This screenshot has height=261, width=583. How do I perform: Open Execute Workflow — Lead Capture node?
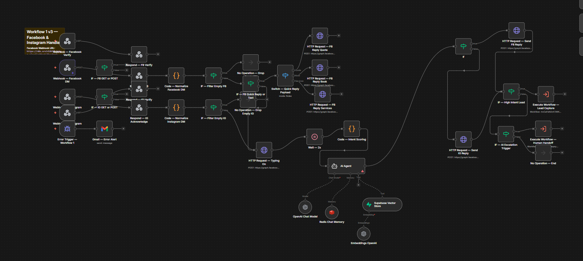[x=546, y=94]
